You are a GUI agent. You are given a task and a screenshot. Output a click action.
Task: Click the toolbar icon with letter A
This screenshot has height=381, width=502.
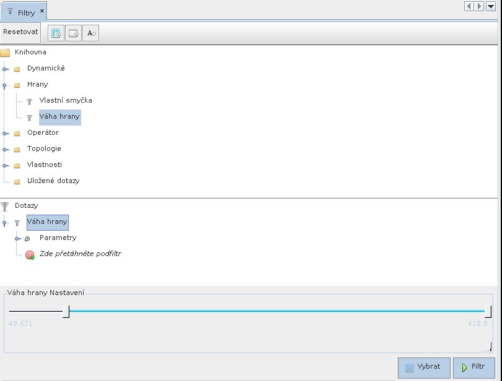(91, 33)
